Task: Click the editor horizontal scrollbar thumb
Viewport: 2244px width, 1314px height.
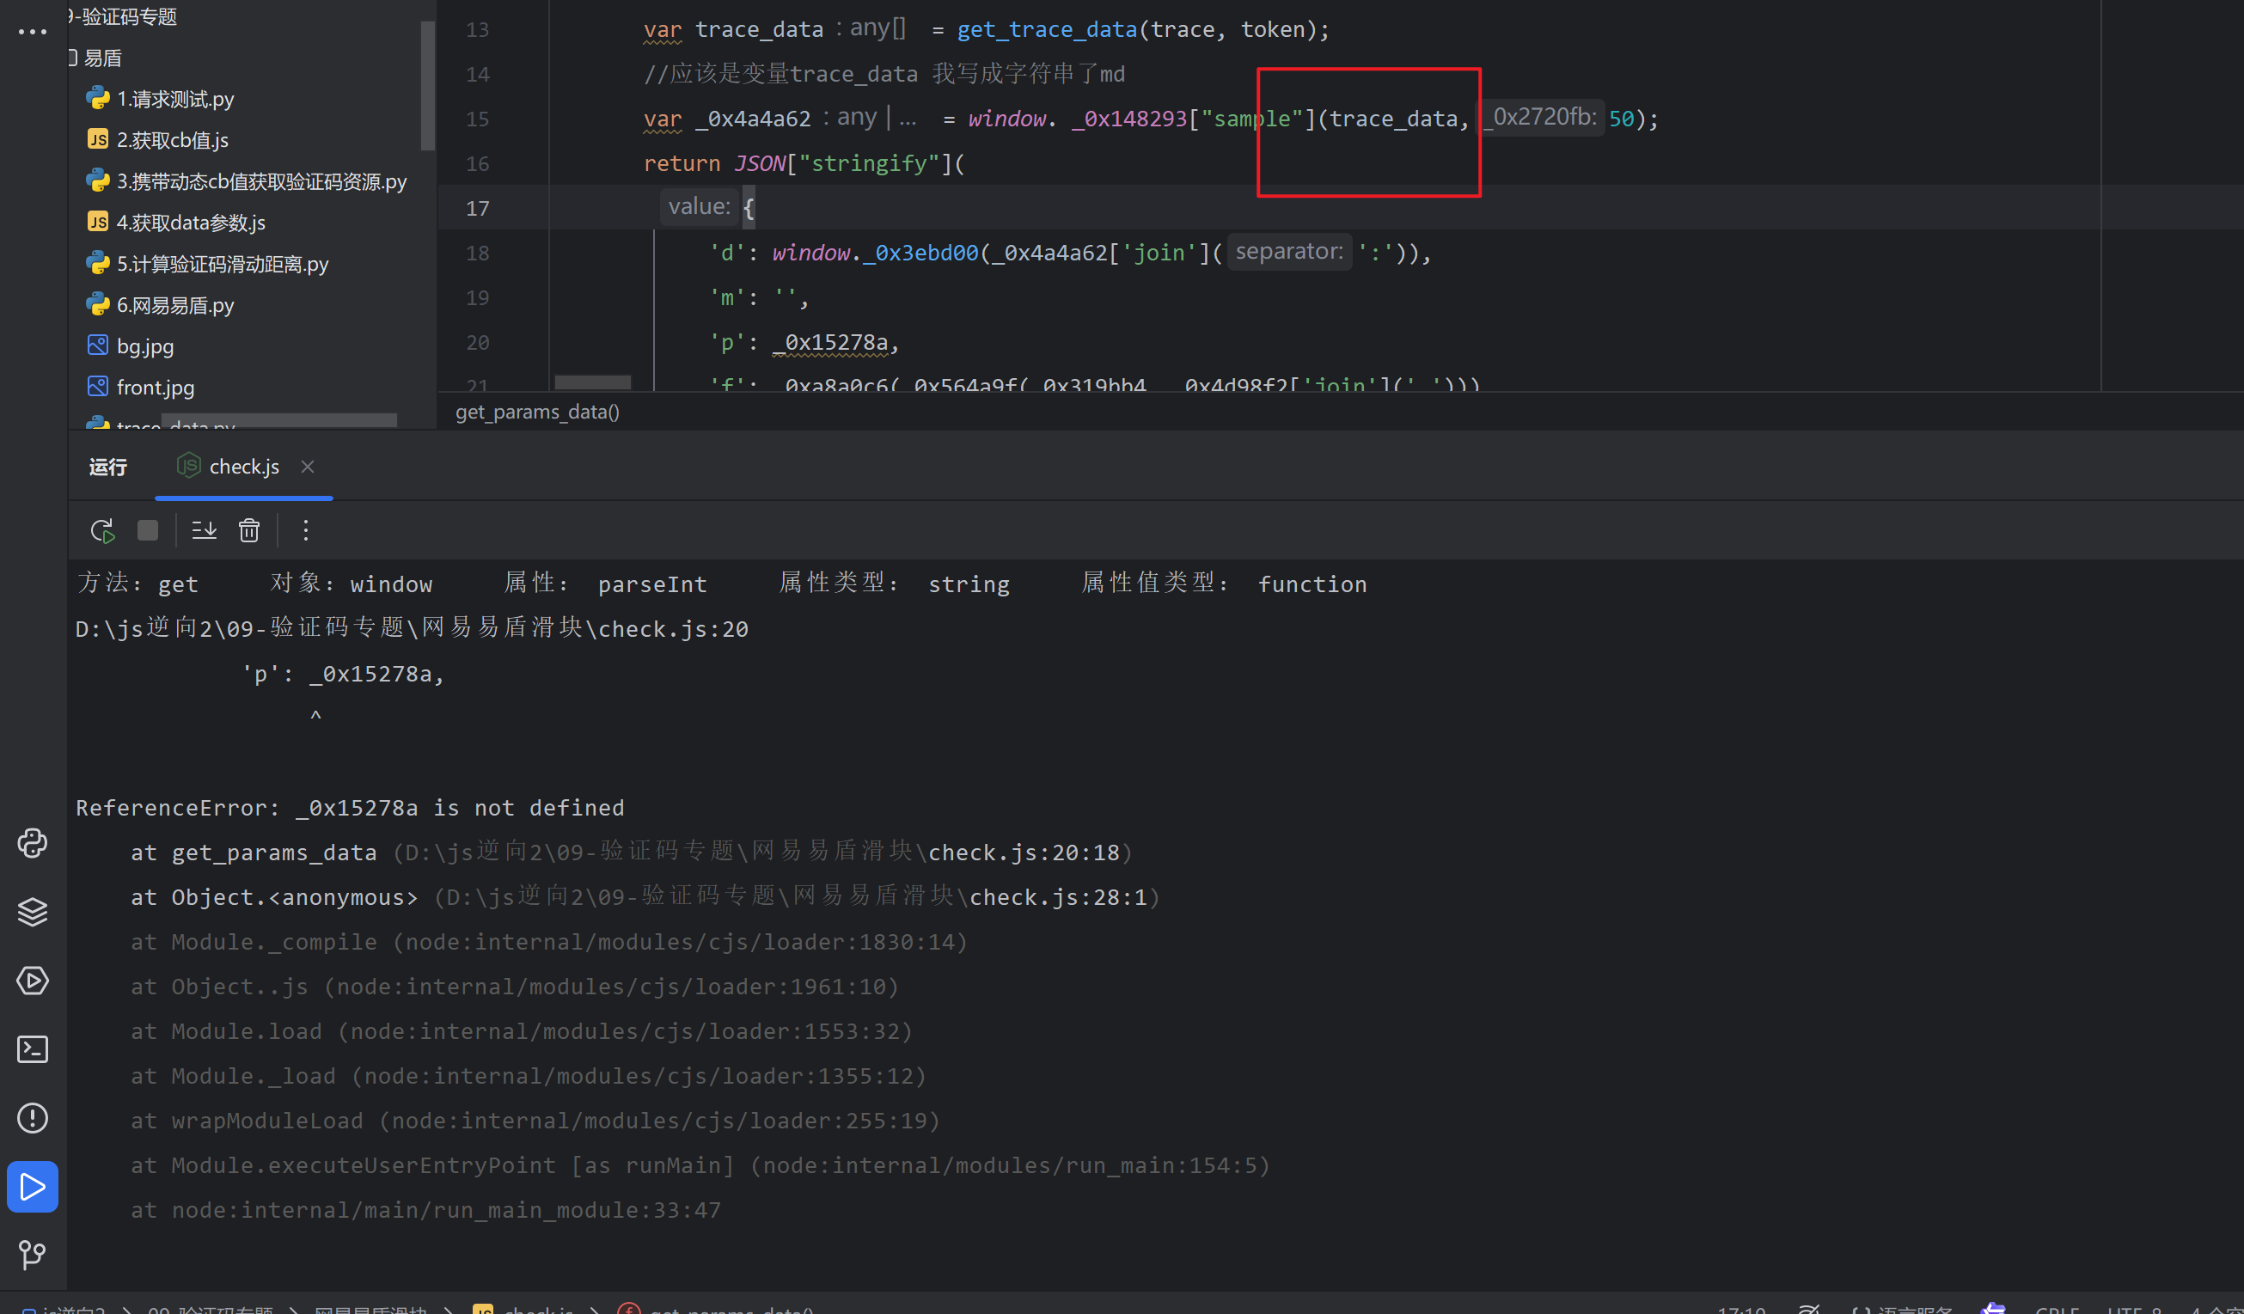Action: [x=593, y=382]
